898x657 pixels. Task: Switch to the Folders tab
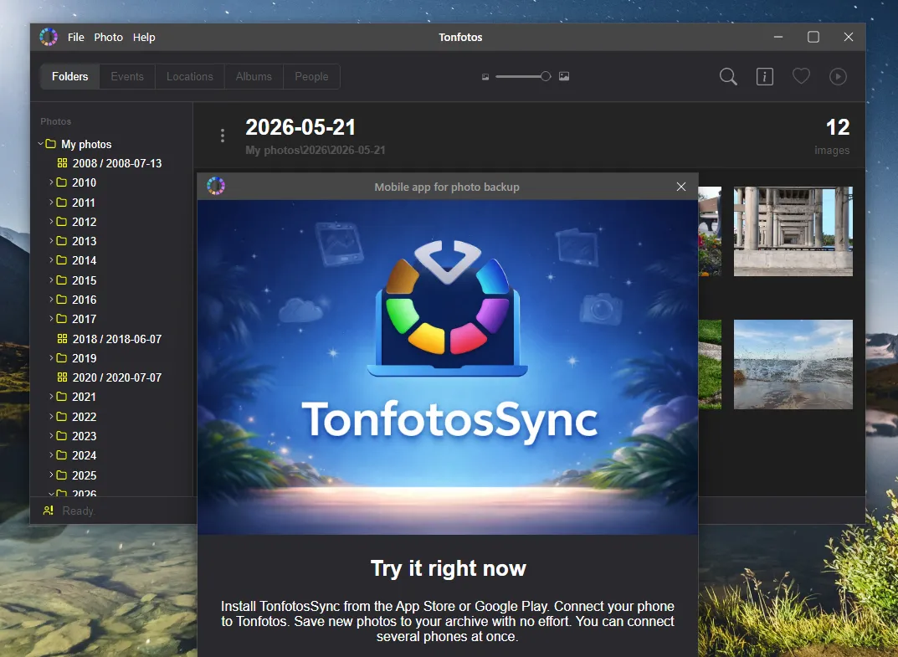point(69,77)
